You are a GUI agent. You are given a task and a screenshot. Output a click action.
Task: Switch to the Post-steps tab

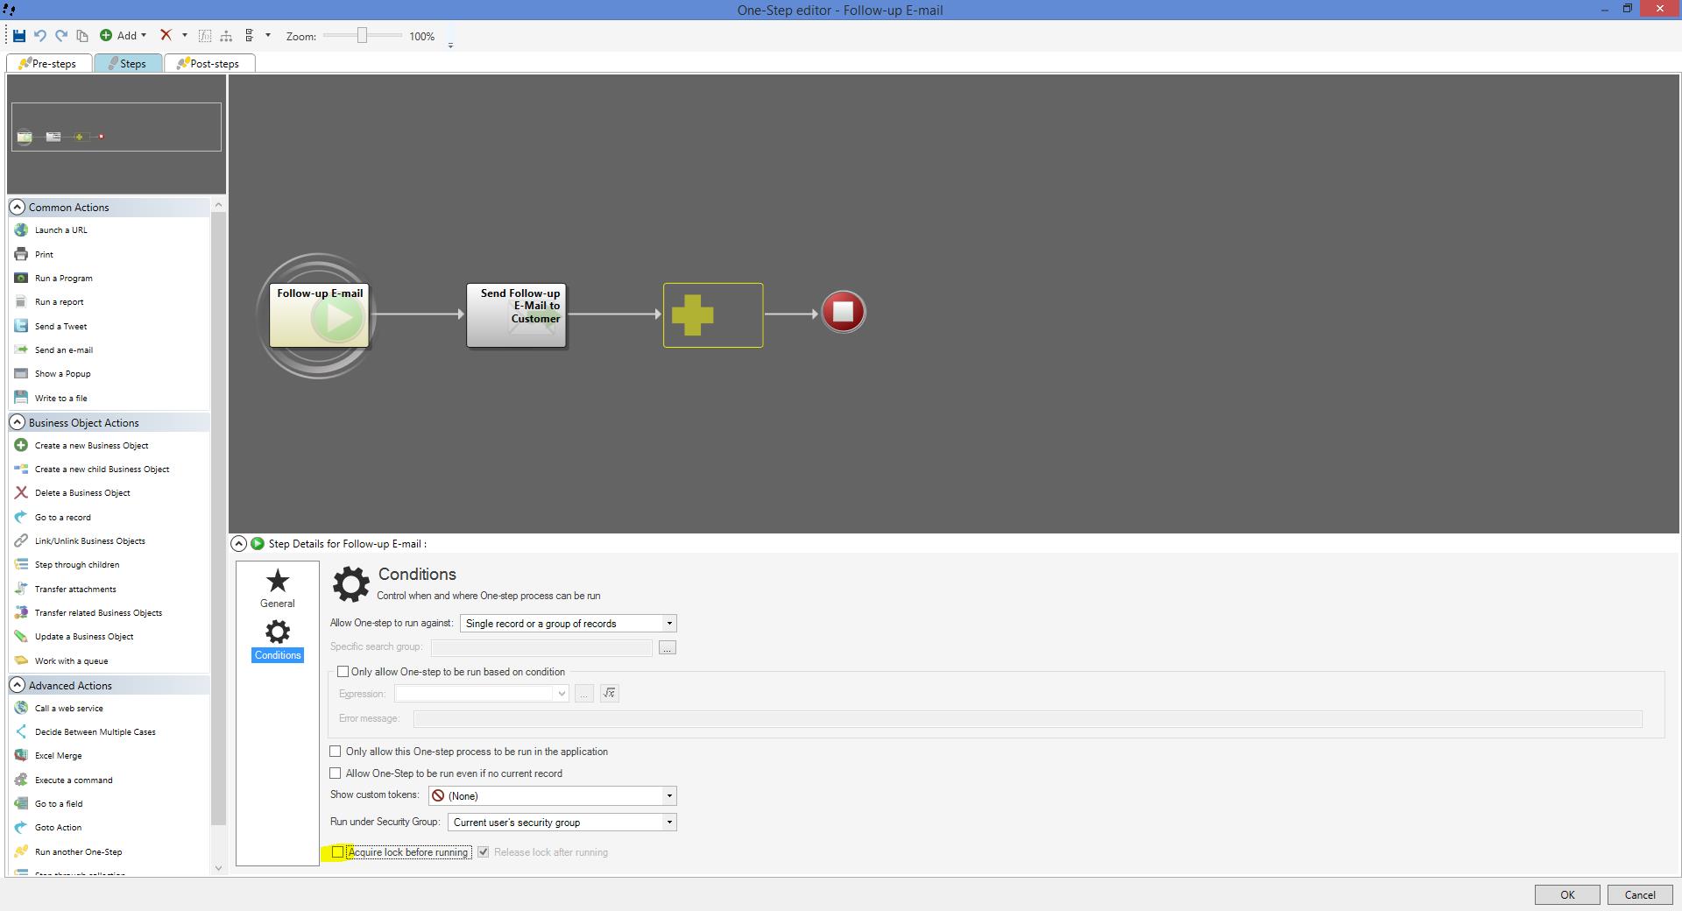click(x=208, y=64)
